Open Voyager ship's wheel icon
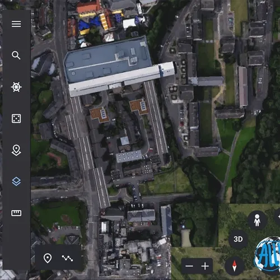Viewport: 280px width, 280px height. click(16, 87)
